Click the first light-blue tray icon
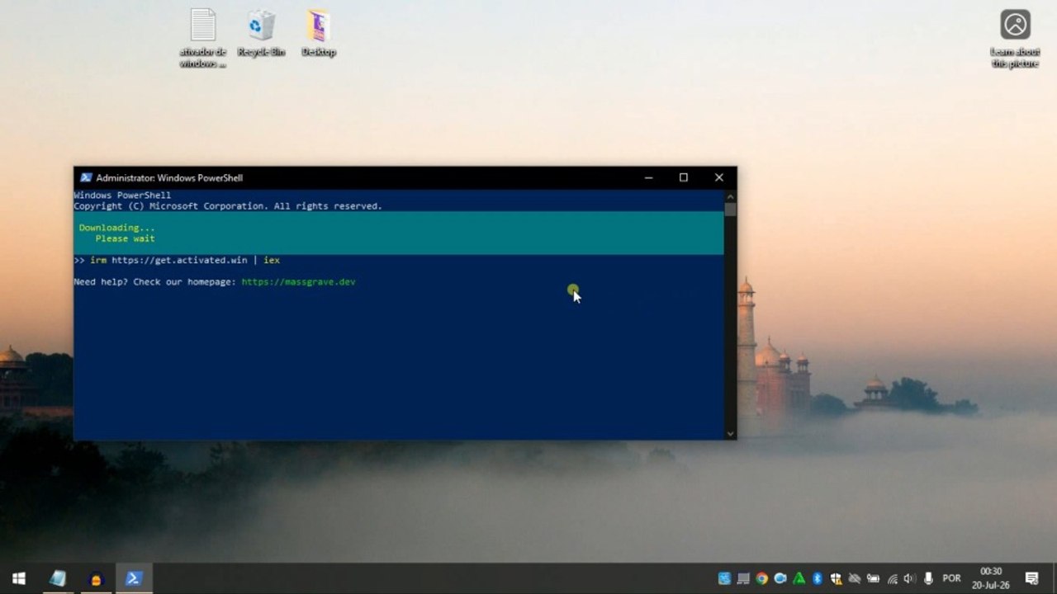This screenshot has width=1057, height=594. [724, 578]
